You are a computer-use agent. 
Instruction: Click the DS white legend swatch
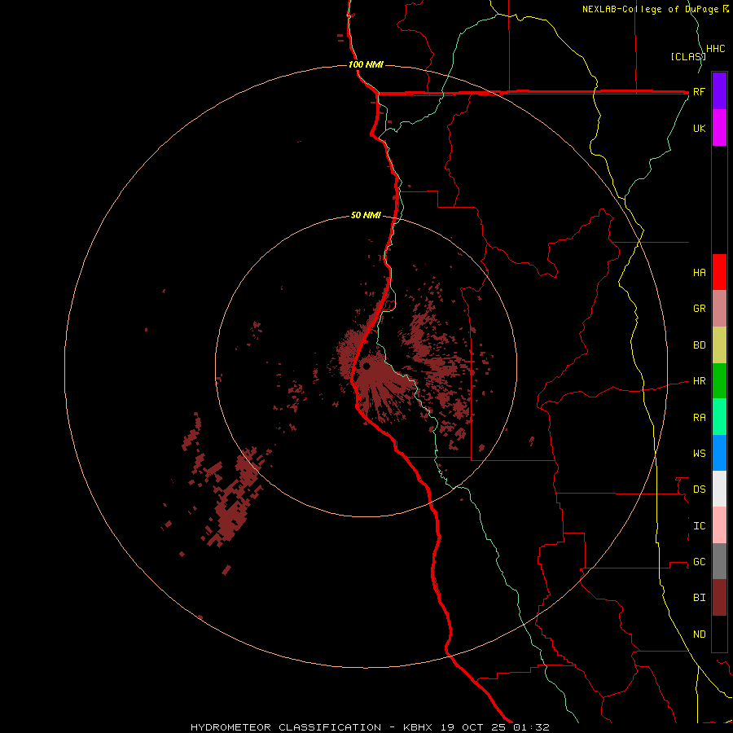pyautogui.click(x=719, y=489)
